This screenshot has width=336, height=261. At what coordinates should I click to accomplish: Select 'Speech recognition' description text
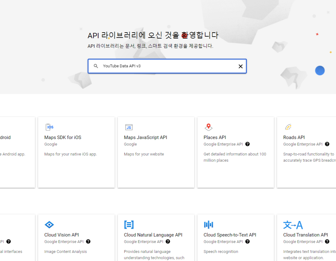tap(221, 252)
